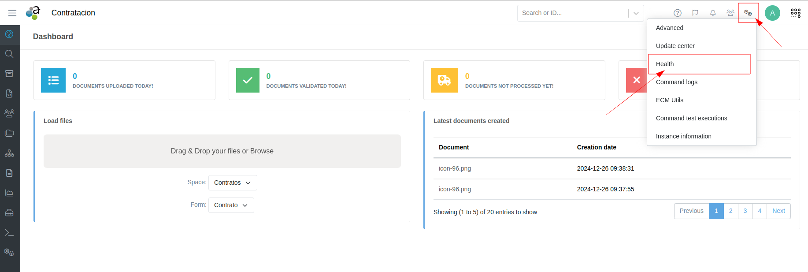Open Command logs menu entry
This screenshot has height=272, width=808.
pos(676,82)
